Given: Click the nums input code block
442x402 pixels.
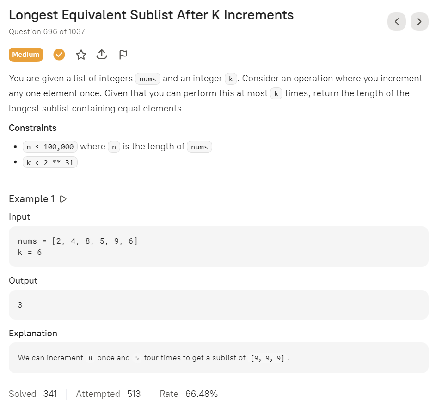Looking at the screenshot, I should pos(218,247).
